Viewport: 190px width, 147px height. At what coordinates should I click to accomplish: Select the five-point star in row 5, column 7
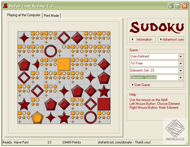click(x=104, y=91)
